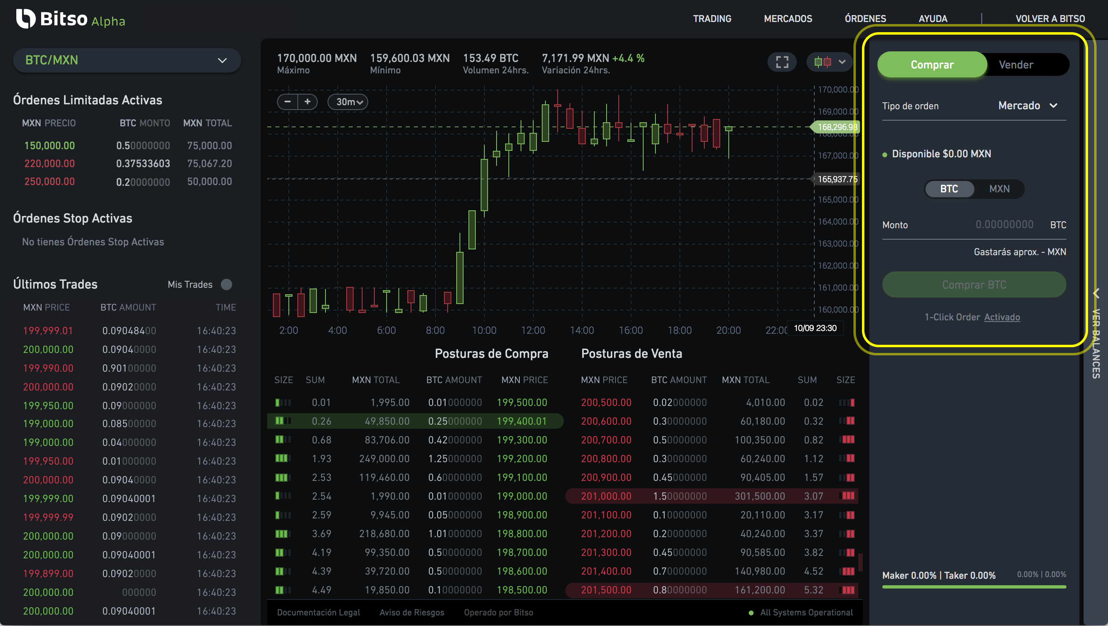Click the 1-Click Order Activado link
The width and height of the screenshot is (1108, 626).
[x=1002, y=317]
